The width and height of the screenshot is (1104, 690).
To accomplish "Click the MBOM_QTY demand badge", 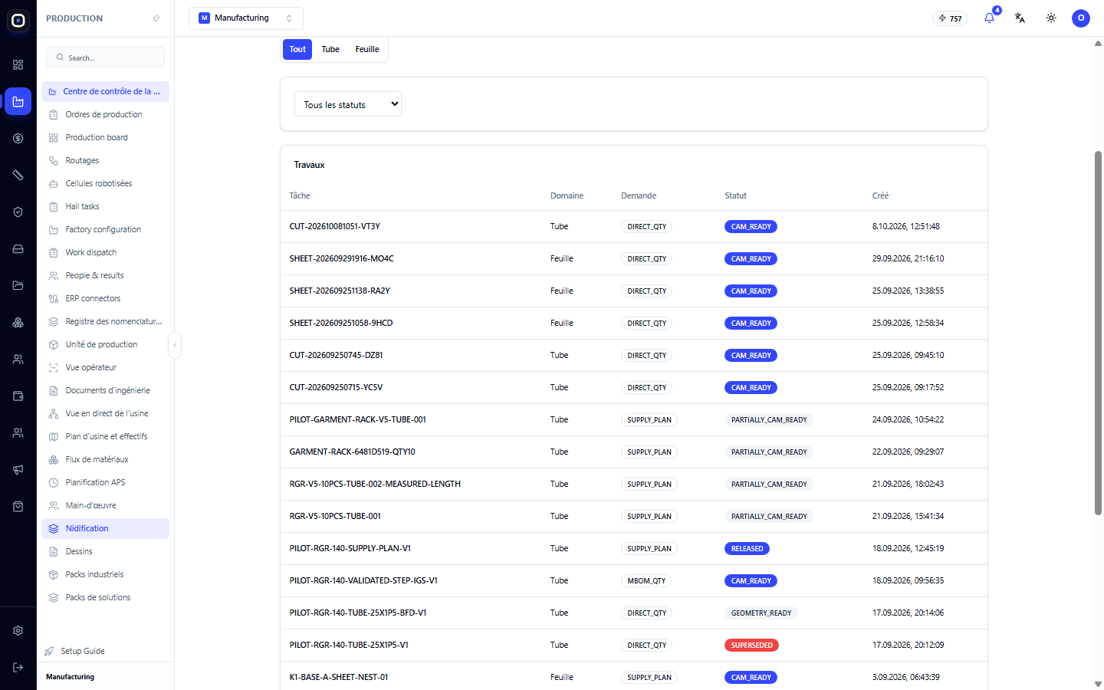I will 646,581.
